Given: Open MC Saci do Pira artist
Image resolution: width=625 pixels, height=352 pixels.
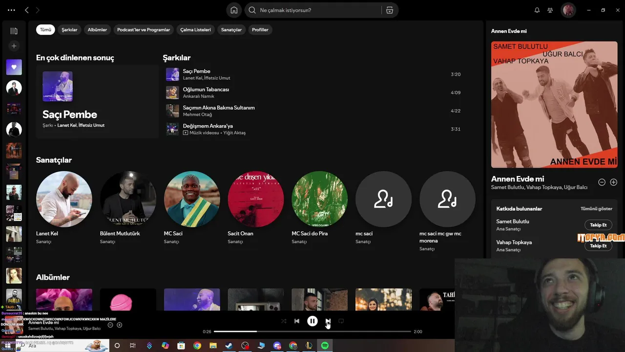Looking at the screenshot, I should (x=319, y=208).
